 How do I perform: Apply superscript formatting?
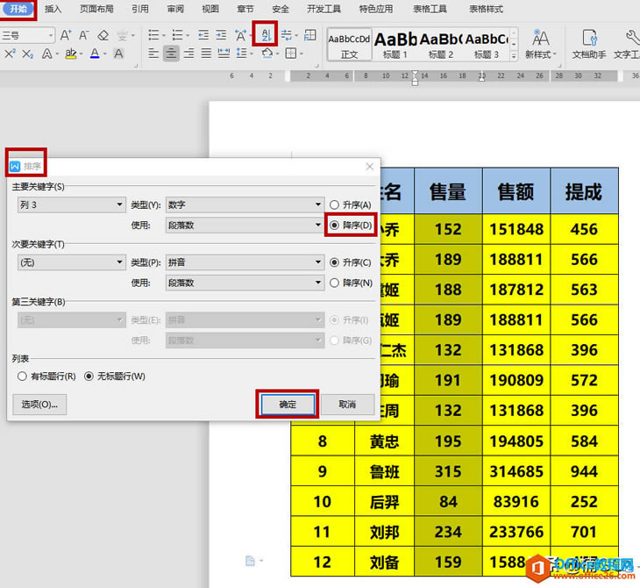click(x=10, y=54)
